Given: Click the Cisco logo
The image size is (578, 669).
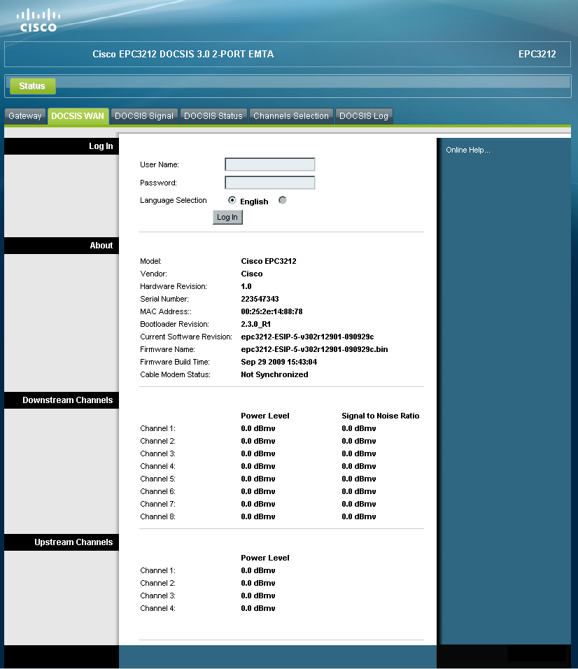Looking at the screenshot, I should pos(38,20).
